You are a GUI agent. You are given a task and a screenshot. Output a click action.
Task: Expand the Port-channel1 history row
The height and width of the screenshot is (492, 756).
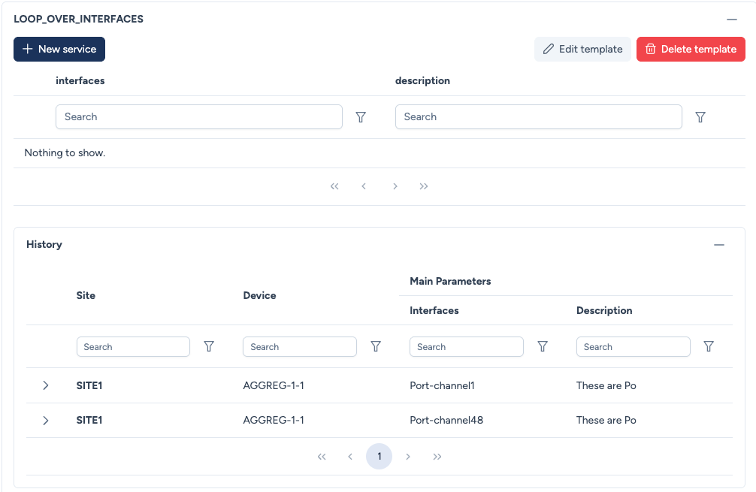click(x=46, y=385)
